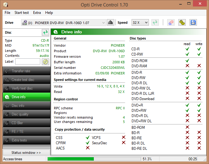209x164 pixels.
Task: Click the Contents audio value
Action: (x=44, y=56)
